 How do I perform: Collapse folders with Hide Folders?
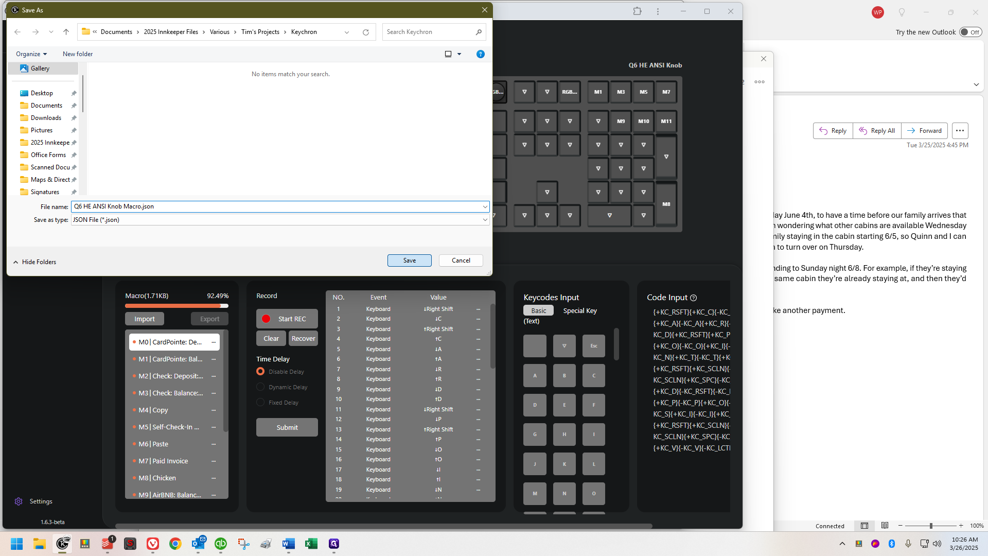(34, 262)
